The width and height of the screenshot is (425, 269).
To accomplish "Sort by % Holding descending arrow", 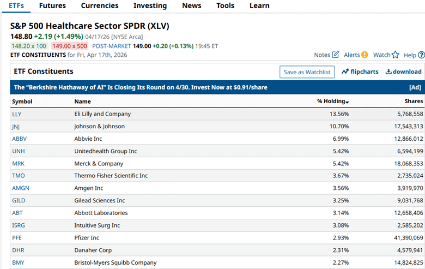I will pyautogui.click(x=347, y=102).
